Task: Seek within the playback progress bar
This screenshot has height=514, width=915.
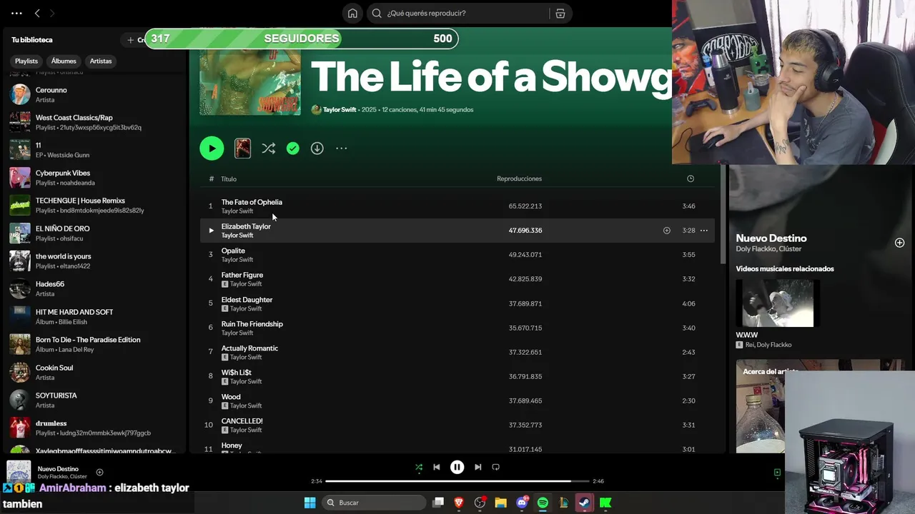Action: point(457,481)
